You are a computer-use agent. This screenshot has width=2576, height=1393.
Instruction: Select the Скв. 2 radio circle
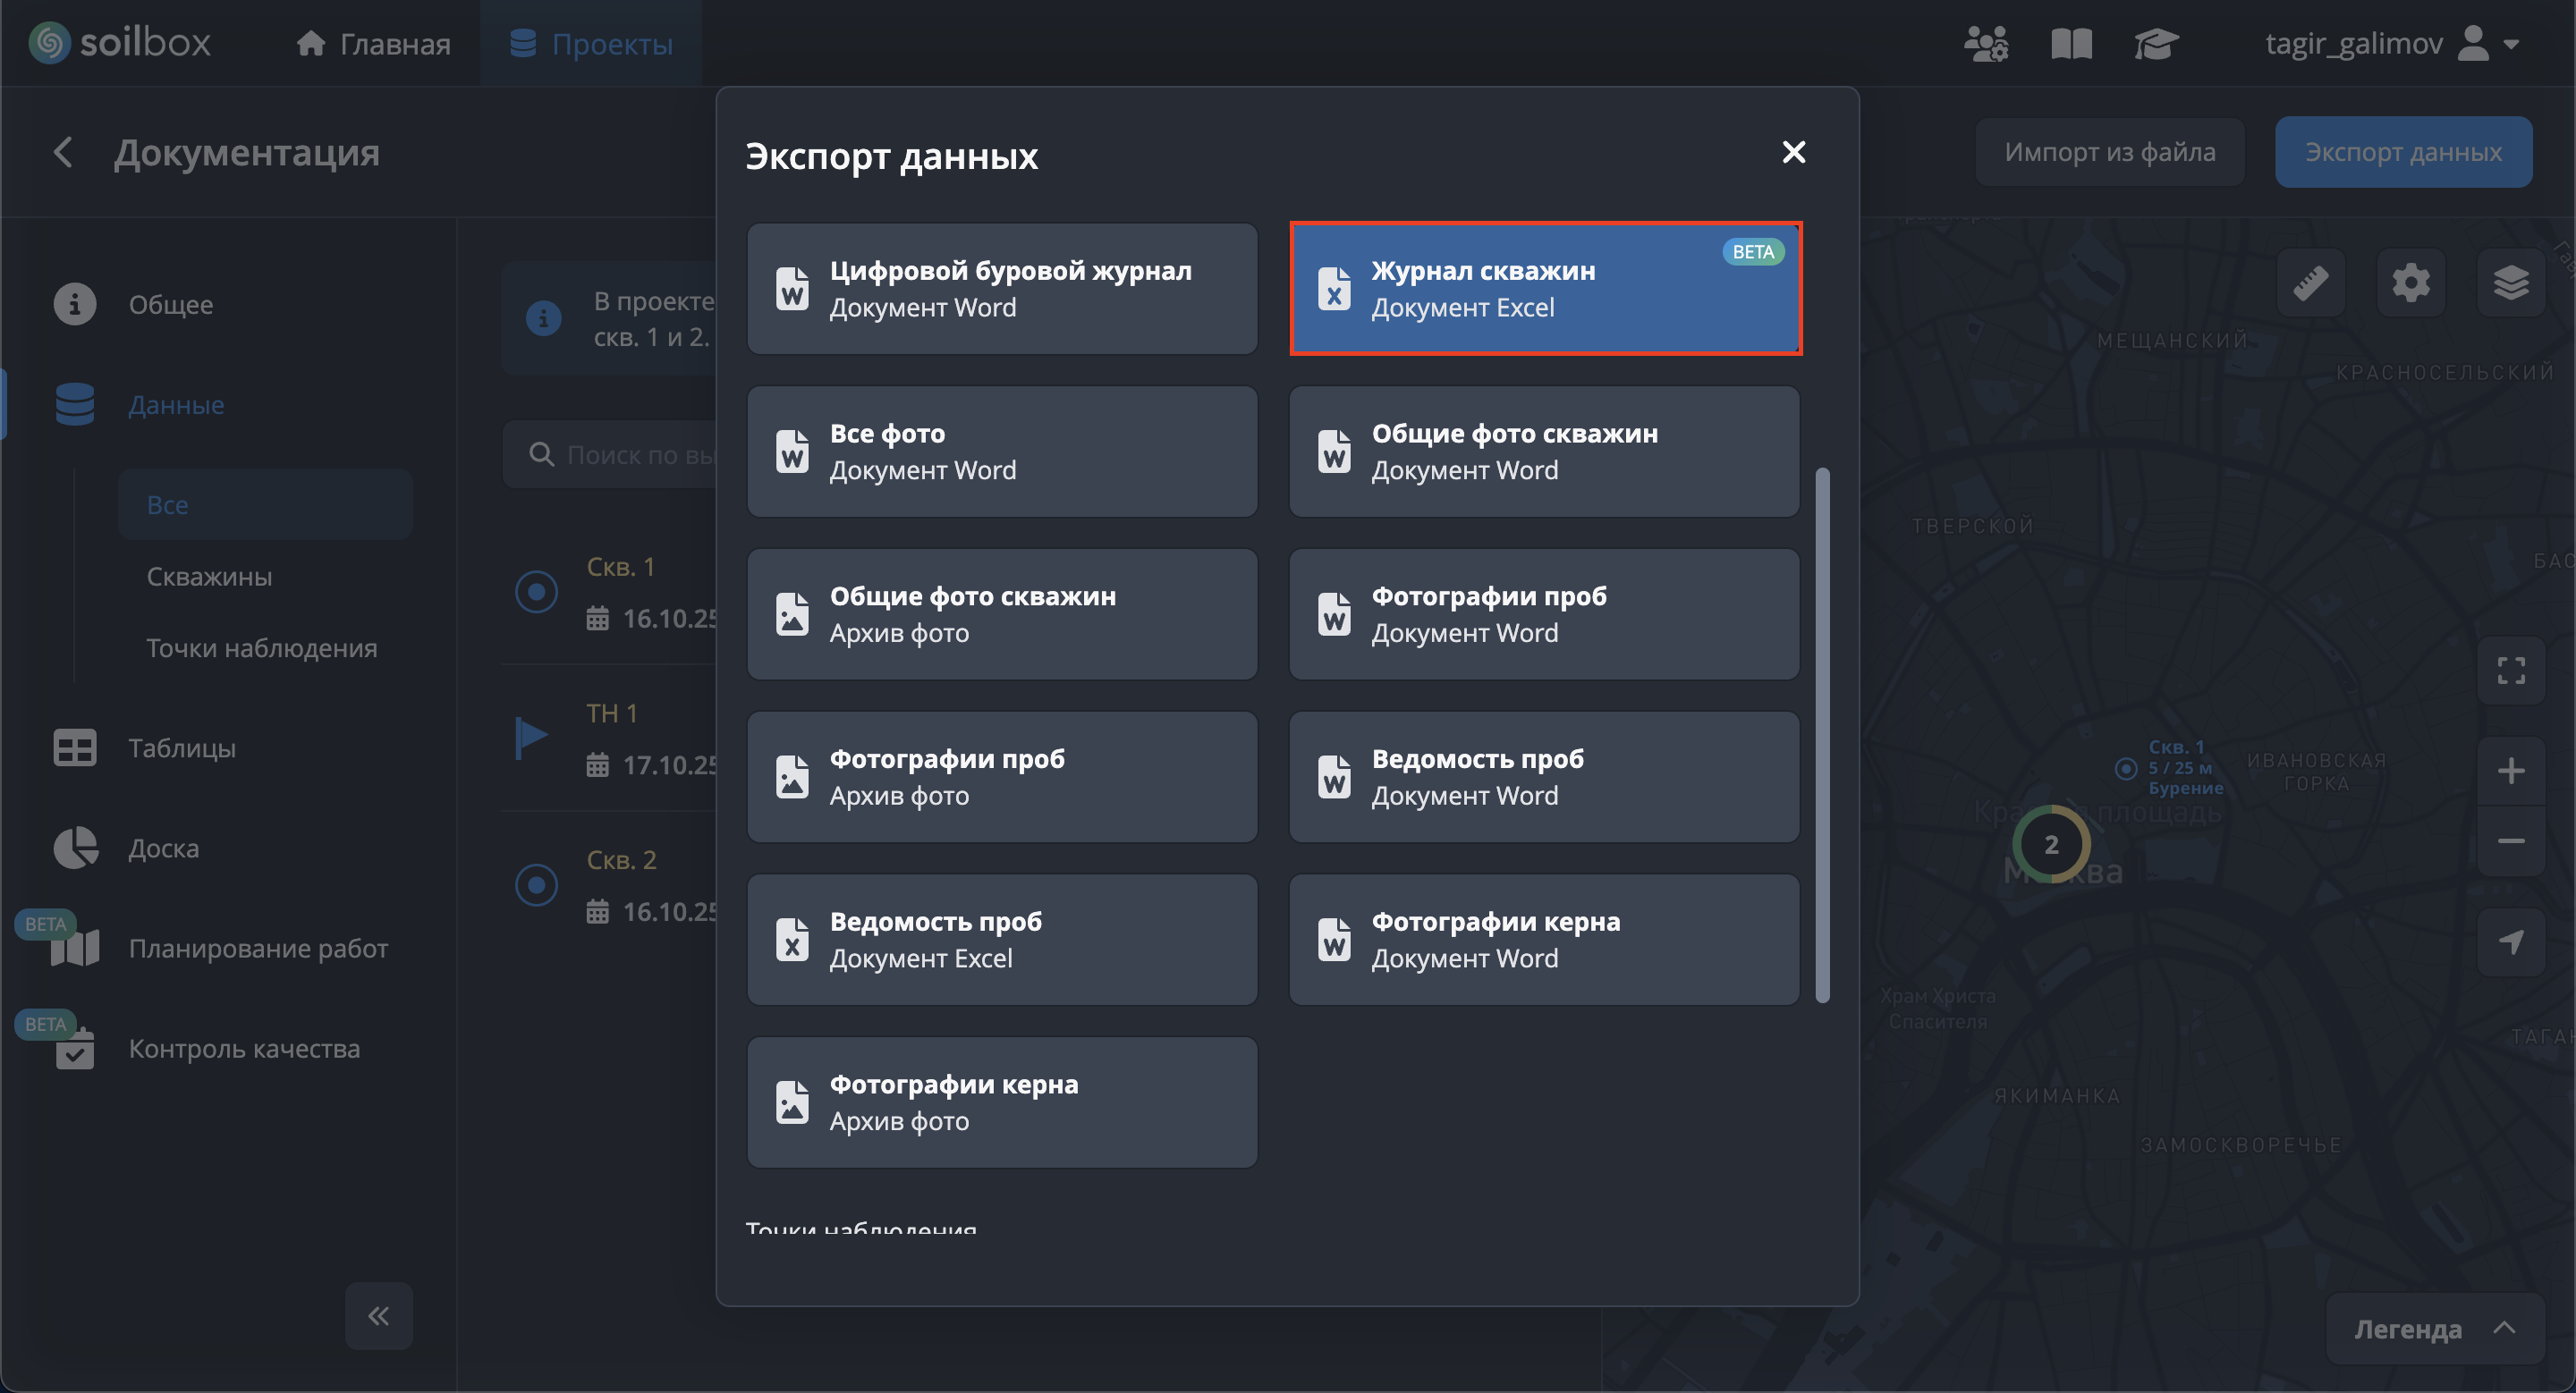pyautogui.click(x=536, y=885)
